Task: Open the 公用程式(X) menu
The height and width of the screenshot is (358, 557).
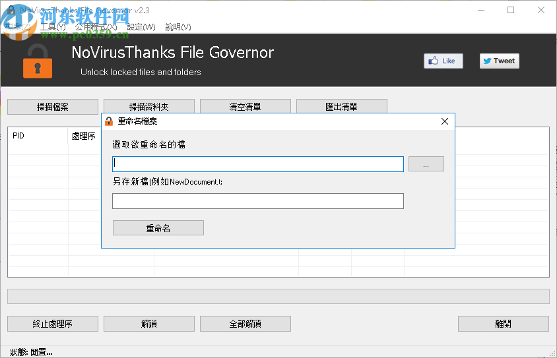Action: (96, 27)
